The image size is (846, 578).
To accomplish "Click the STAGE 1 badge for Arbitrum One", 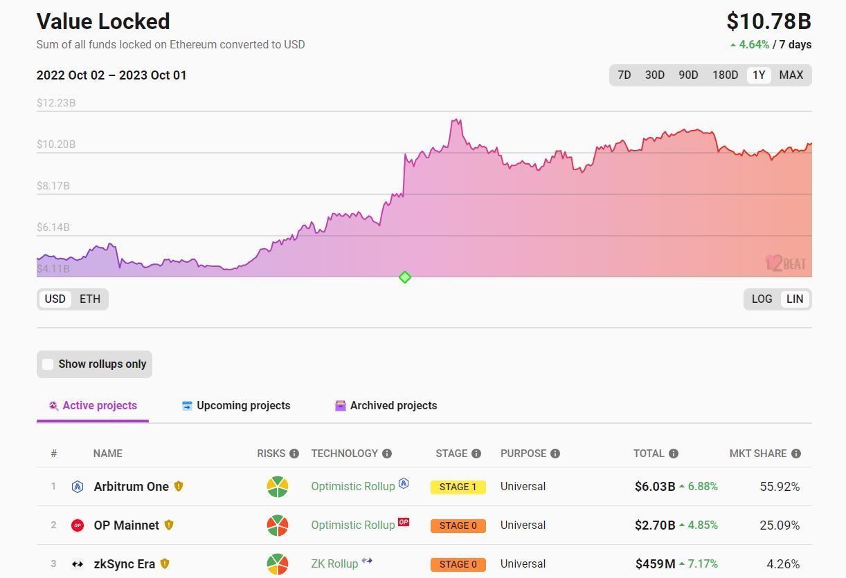I will tap(458, 487).
